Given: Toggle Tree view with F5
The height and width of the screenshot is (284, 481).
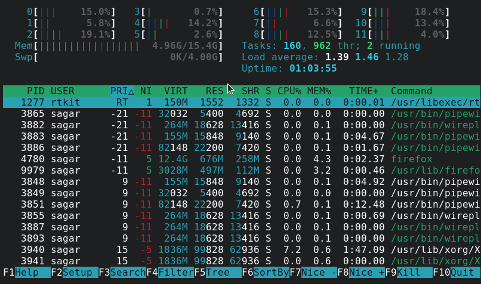Looking at the screenshot, I should (217, 273).
